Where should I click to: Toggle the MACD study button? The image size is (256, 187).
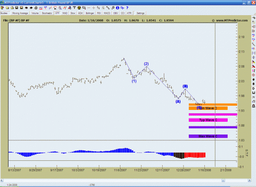[107, 13]
